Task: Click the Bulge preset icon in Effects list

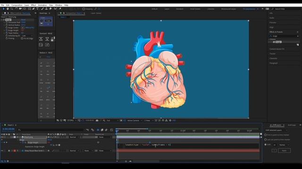Action: pos(274,42)
